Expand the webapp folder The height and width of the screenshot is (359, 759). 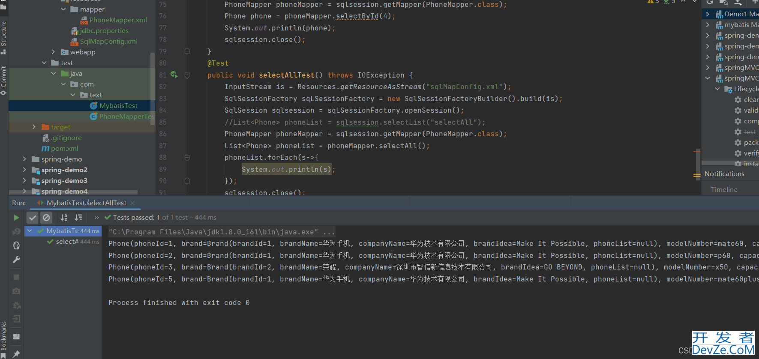54,52
